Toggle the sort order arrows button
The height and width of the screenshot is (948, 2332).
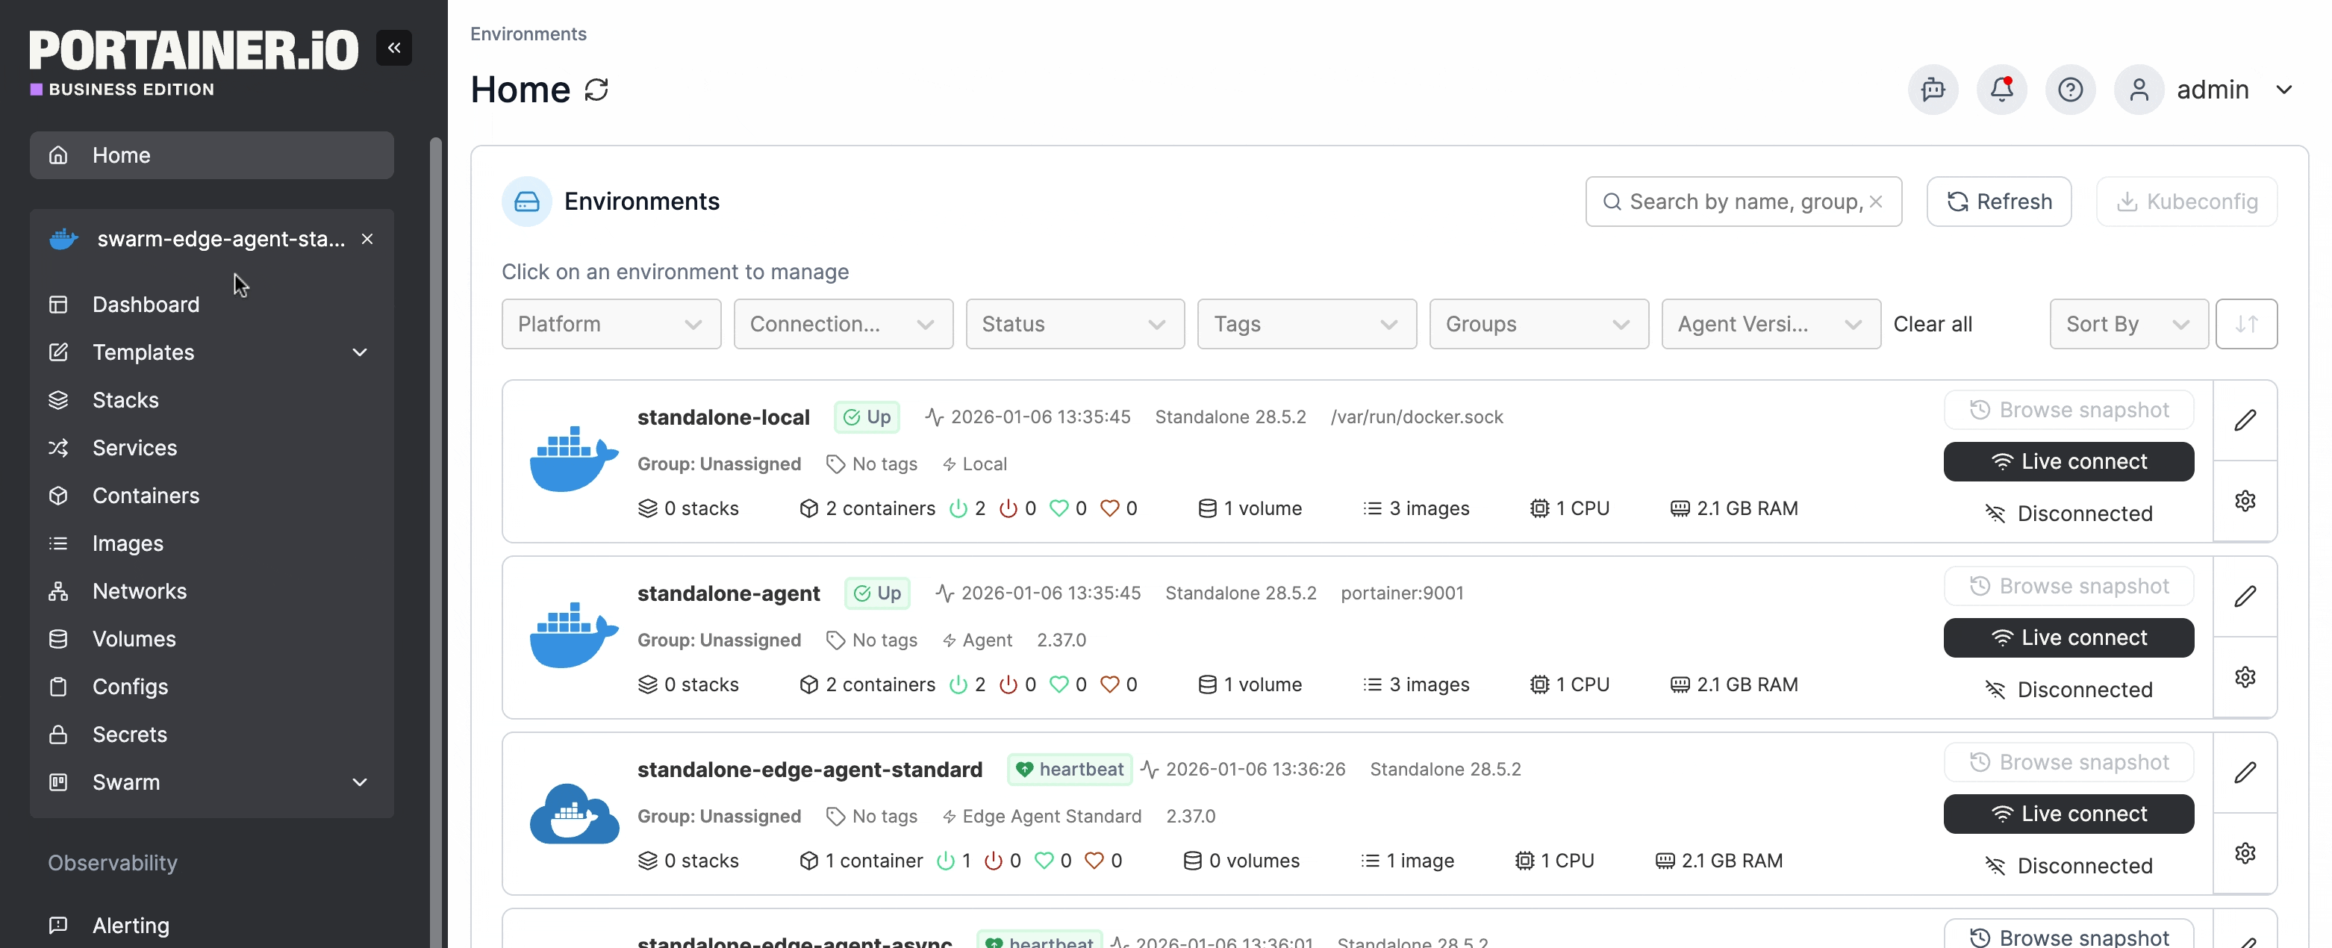coord(2245,324)
